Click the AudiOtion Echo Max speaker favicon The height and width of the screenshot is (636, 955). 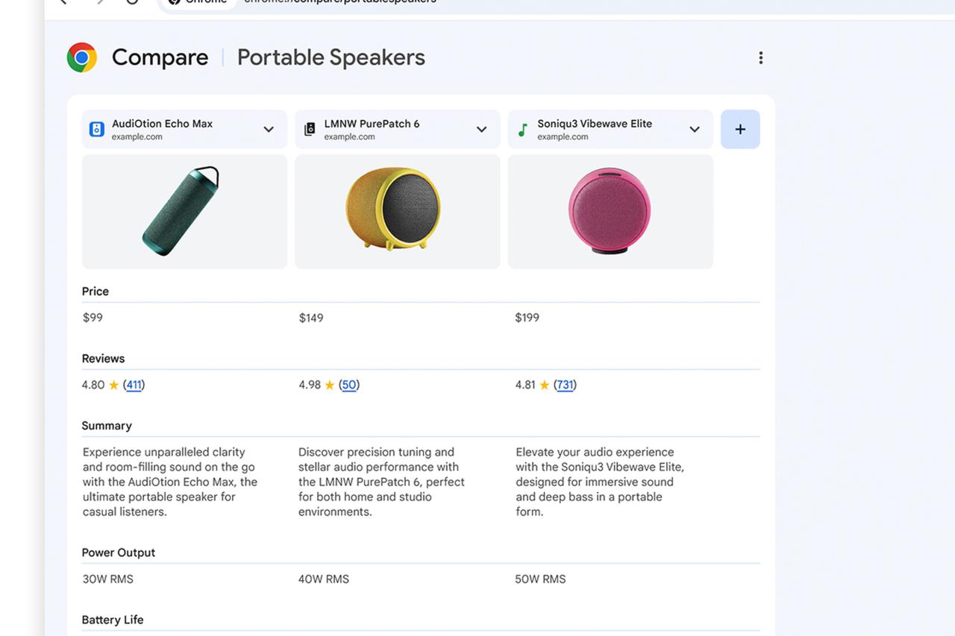click(x=97, y=130)
